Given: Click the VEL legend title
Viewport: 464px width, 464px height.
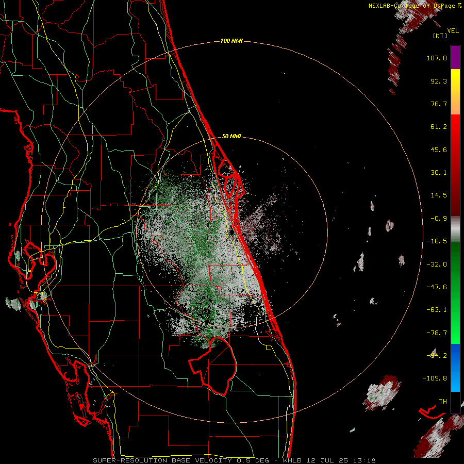Looking at the screenshot, I should click(x=453, y=31).
